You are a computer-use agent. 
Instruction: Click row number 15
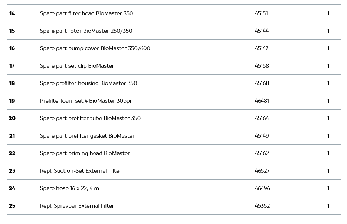click(12, 31)
